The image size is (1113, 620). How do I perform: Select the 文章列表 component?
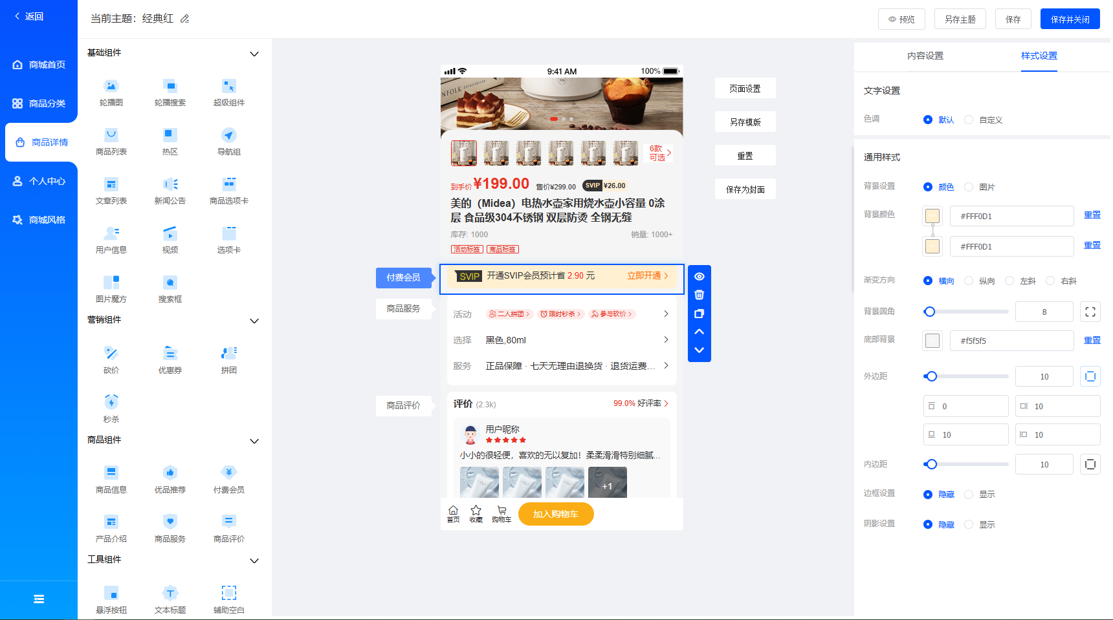pyautogui.click(x=111, y=191)
